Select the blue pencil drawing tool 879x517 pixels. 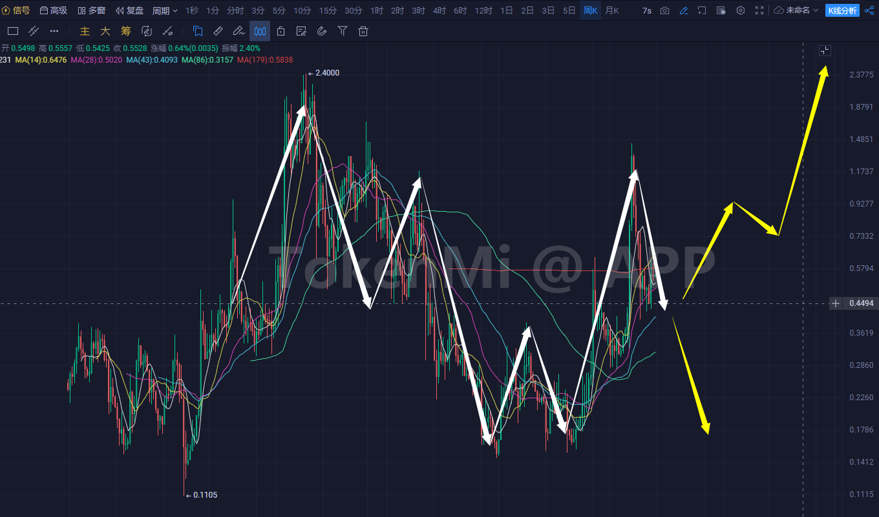click(x=684, y=11)
